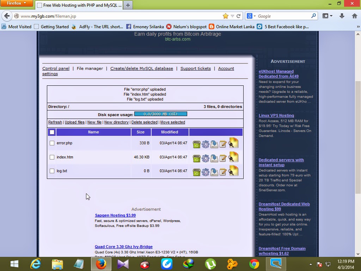Screen dimensions: 361x271
Task: Click the Name column header
Action: [93, 132]
